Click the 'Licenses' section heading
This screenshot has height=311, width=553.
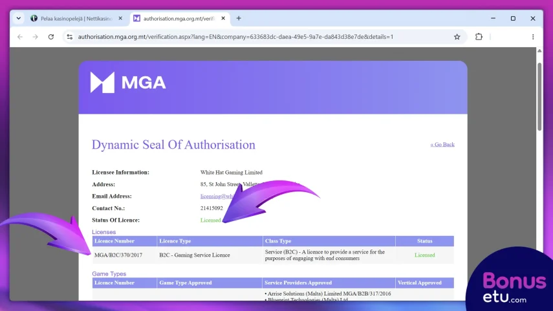pos(103,232)
